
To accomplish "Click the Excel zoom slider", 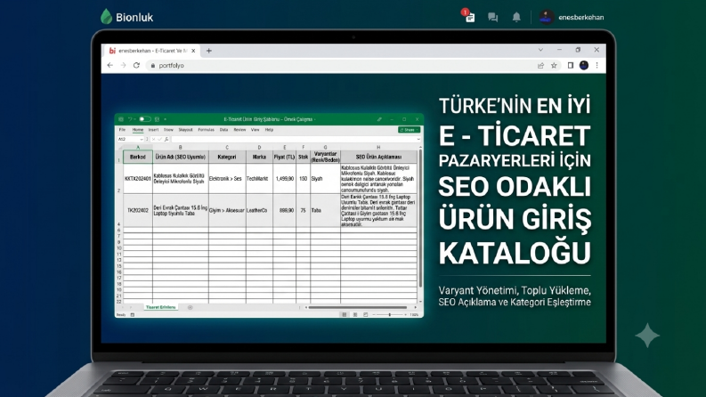I will 389,314.
